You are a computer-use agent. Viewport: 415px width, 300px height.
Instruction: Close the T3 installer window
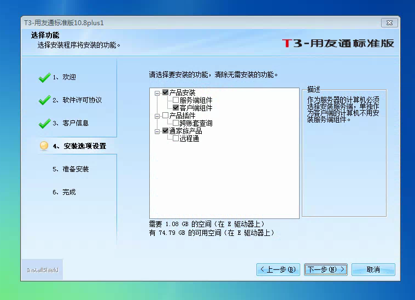389,23
